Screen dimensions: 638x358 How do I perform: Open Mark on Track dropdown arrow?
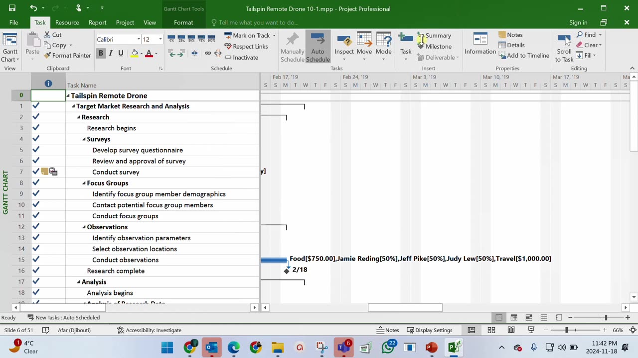[x=274, y=35]
